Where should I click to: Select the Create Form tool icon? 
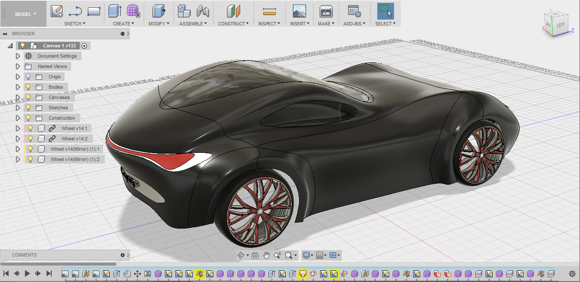point(134,11)
